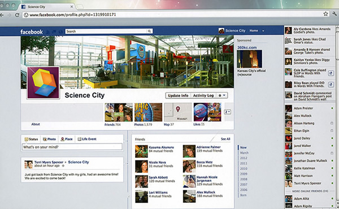Viewport: 339px width, 209px height.
Task: Open See All friends link
Action: point(225,139)
